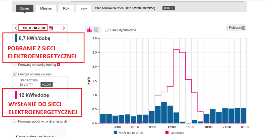
Task: Enable Porównaj pobór wg wybranej taryfy
Action: (x=15, y=121)
